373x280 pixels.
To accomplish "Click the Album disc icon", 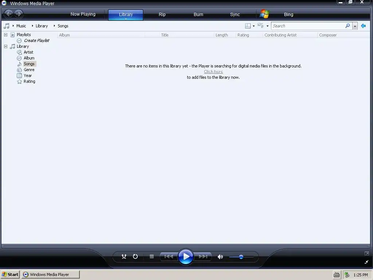I will (19, 58).
